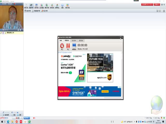The height and width of the screenshot is (124, 166).
Task: Click the green status dot at bottom right
Action: 164,118
